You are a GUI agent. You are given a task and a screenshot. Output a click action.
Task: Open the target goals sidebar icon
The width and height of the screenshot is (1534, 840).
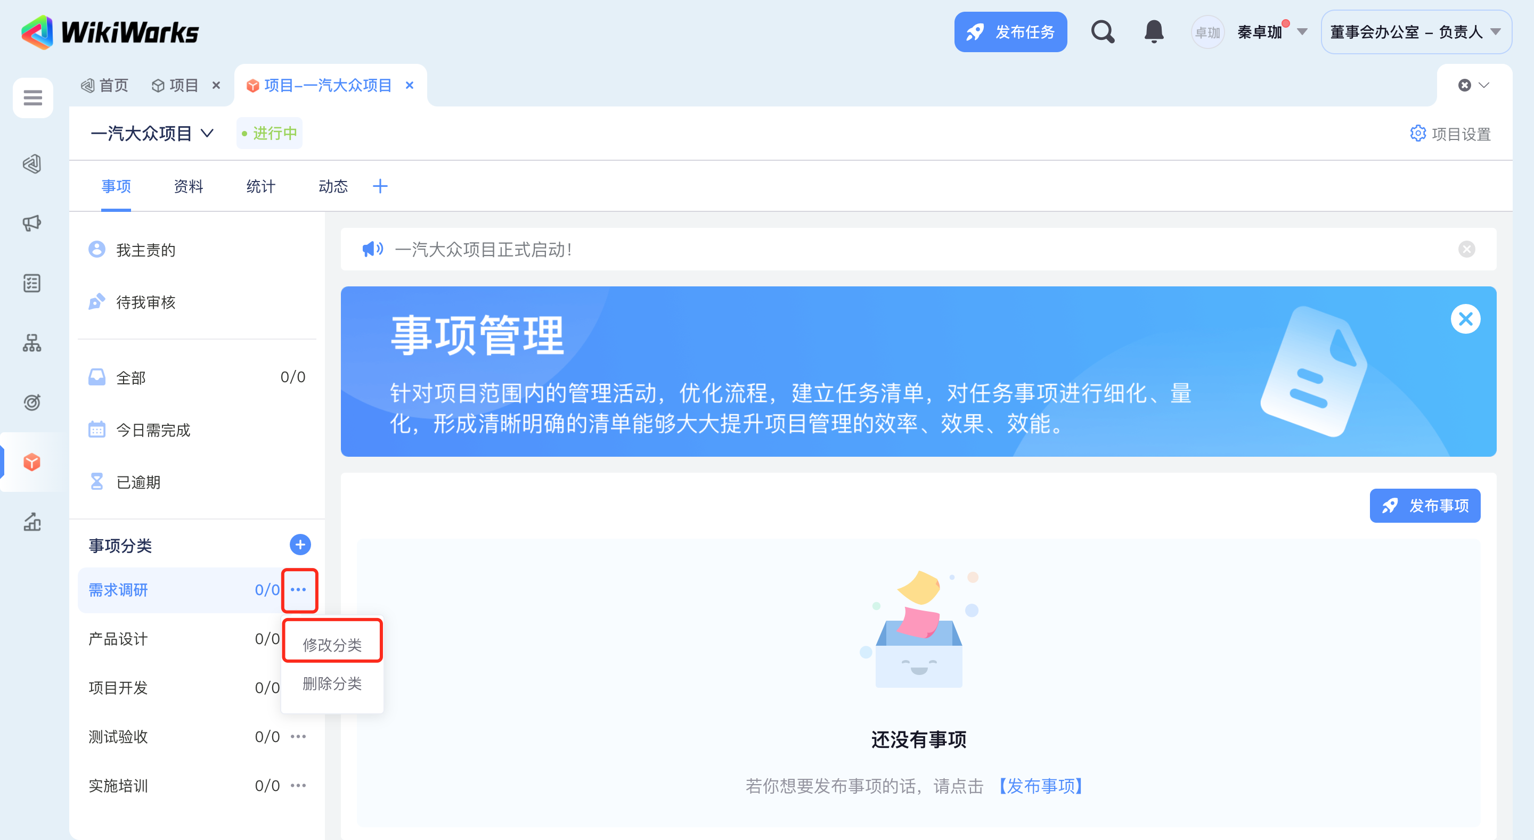[x=32, y=402]
